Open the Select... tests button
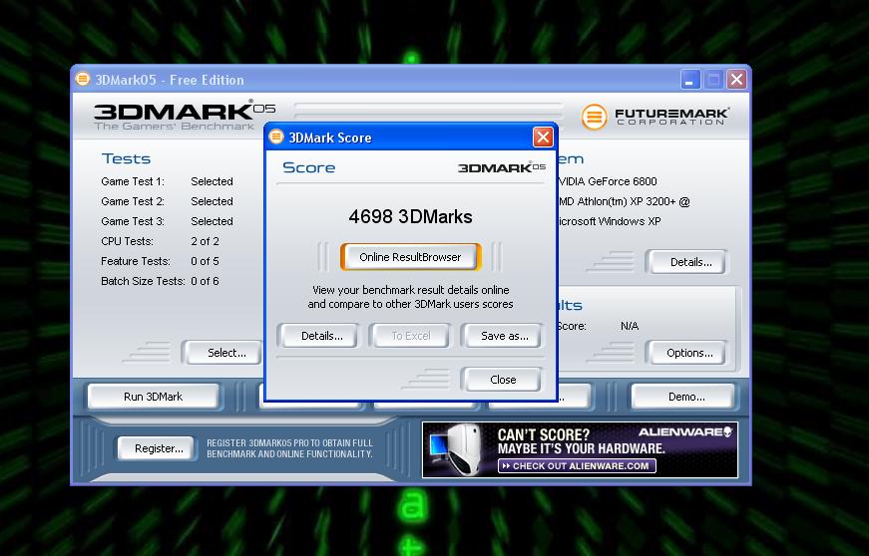This screenshot has height=556, width=869. pyautogui.click(x=223, y=353)
